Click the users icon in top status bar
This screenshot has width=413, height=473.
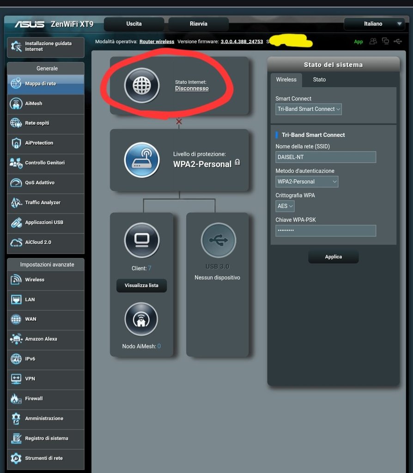[373, 42]
